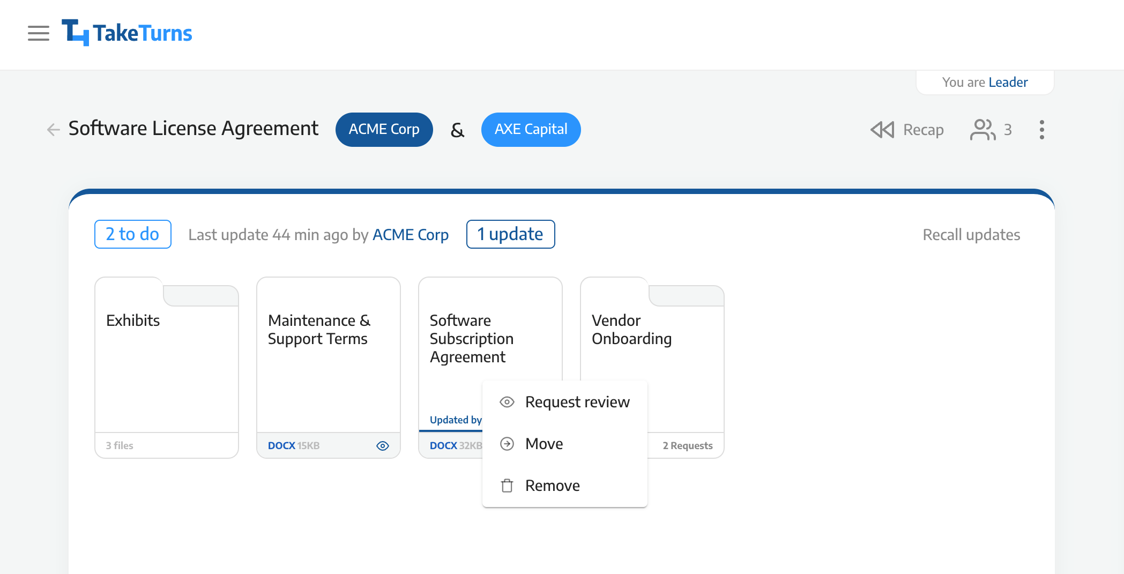The image size is (1124, 574).
Task: Click the AXE Capital party pill
Action: pos(531,130)
